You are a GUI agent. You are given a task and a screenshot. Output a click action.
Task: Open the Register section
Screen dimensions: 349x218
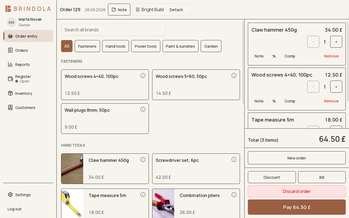pos(28,79)
